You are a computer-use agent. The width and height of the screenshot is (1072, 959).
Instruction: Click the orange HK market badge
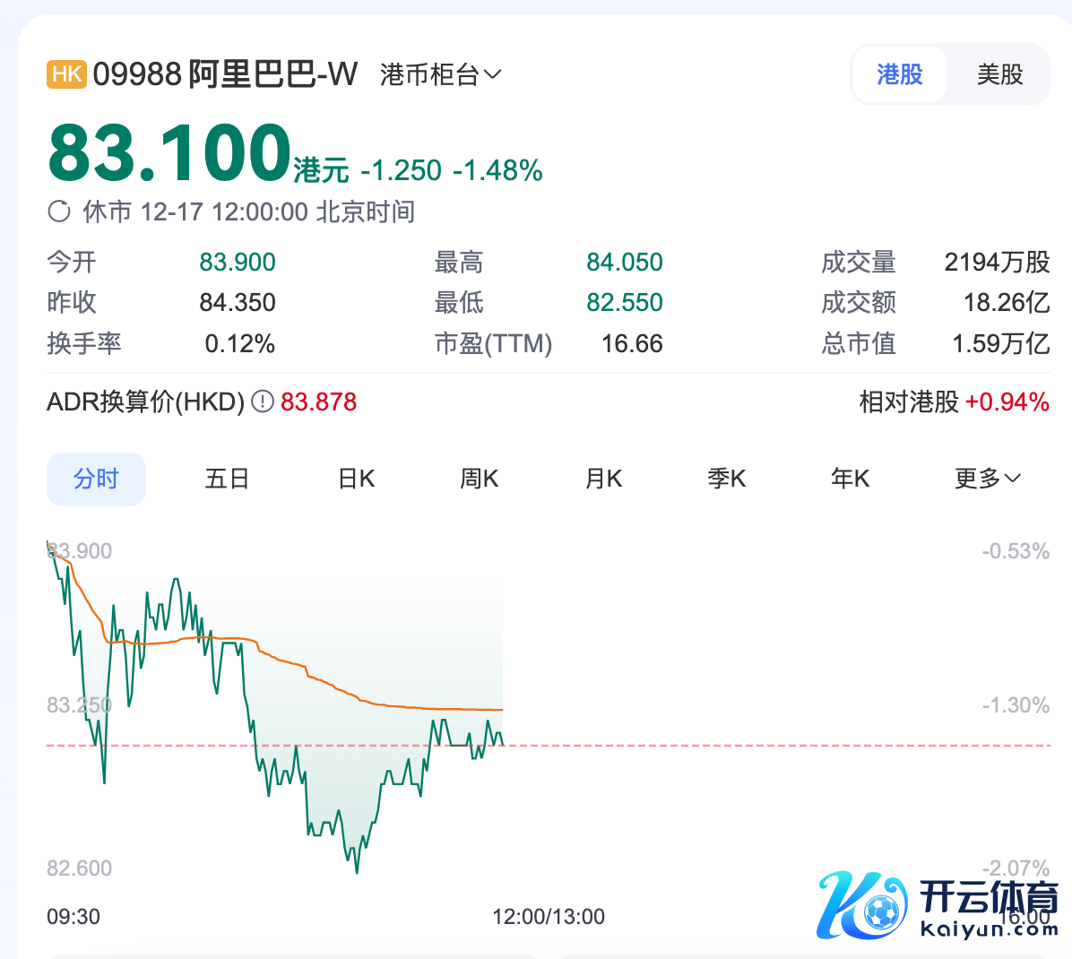click(x=66, y=73)
